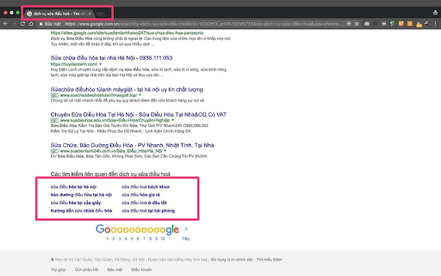
Task: Open 'Điều khoản' footer link
Action: click(141, 270)
